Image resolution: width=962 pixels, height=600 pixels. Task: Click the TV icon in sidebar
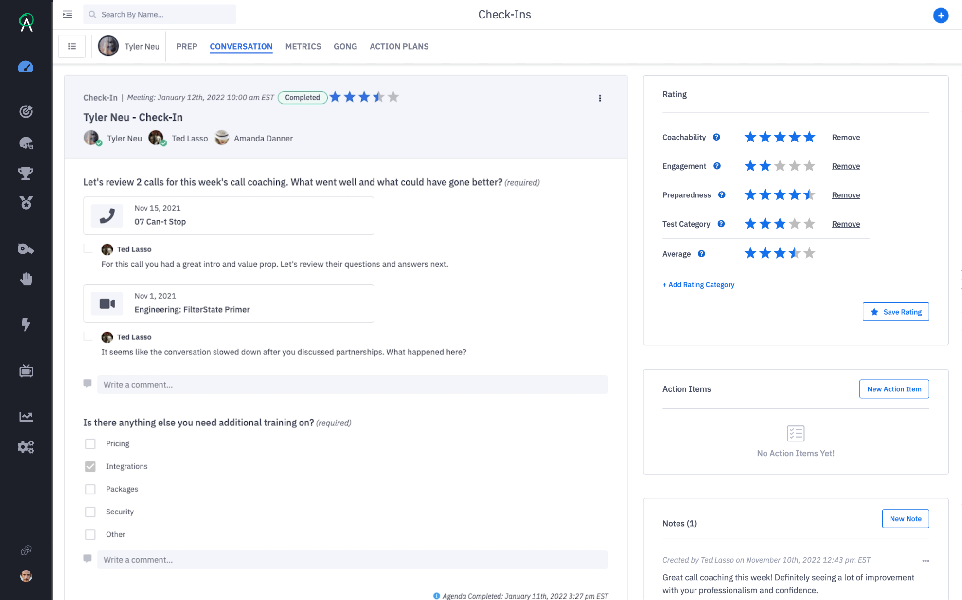[26, 371]
